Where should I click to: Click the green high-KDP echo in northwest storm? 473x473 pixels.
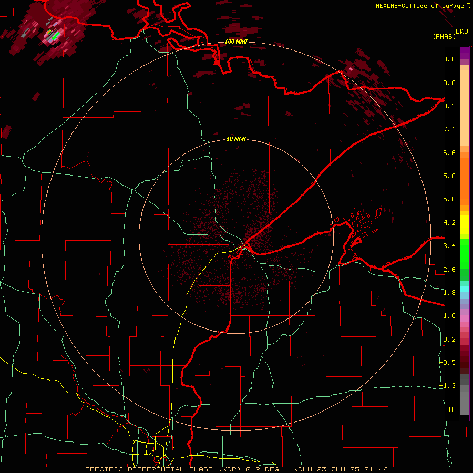pyautogui.click(x=55, y=36)
